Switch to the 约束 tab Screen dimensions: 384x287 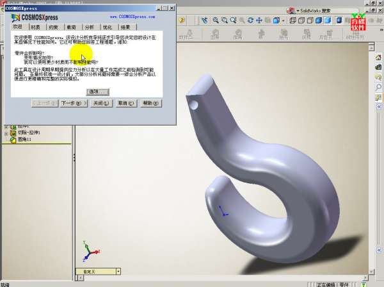coord(53,28)
